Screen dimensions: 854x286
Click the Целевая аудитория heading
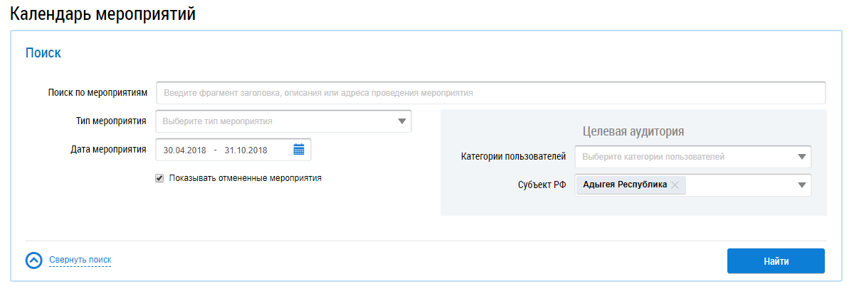(633, 131)
